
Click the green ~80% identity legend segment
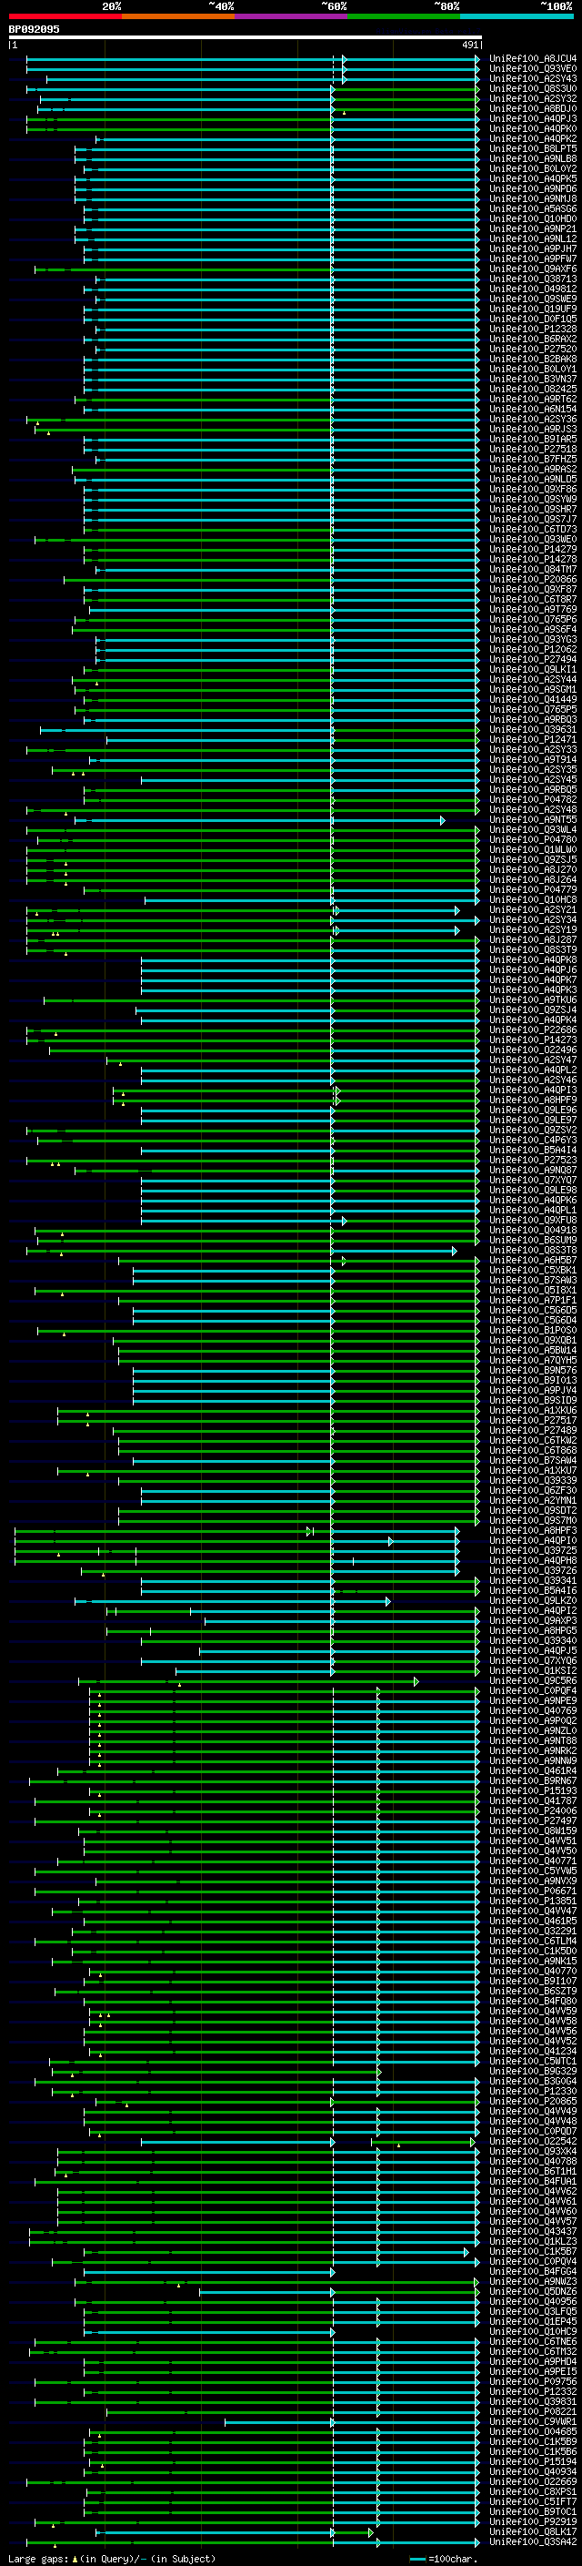point(404,16)
